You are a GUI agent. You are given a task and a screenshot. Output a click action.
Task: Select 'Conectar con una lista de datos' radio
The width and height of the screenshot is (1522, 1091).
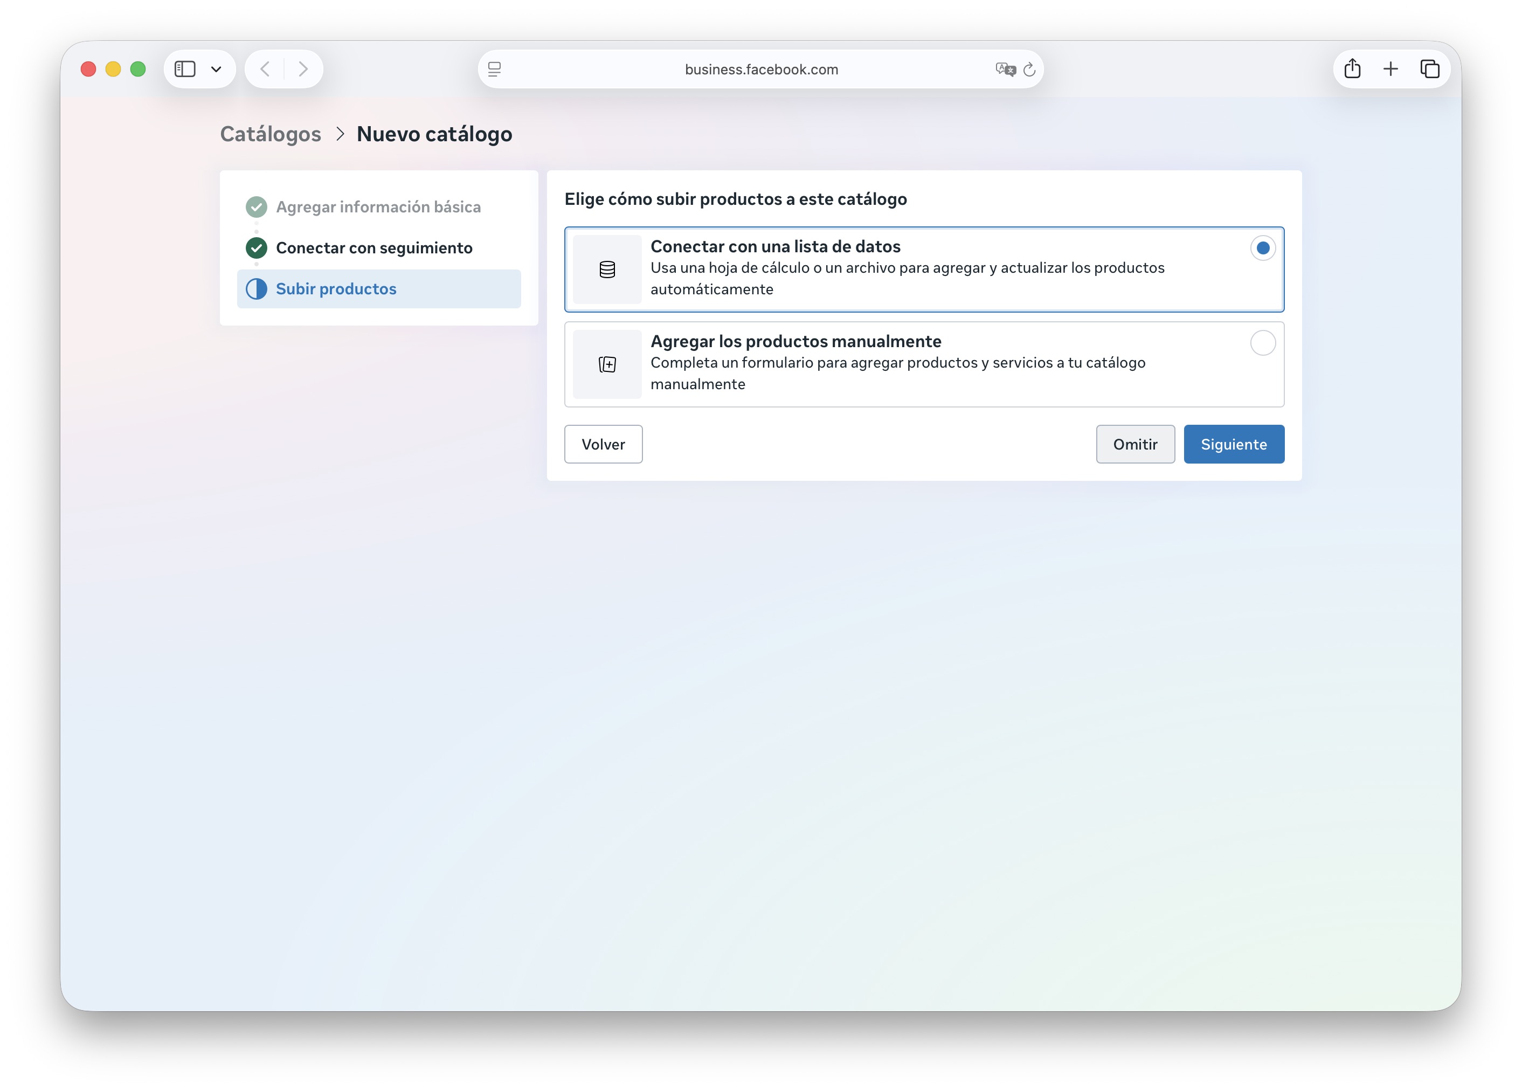pyautogui.click(x=1262, y=248)
